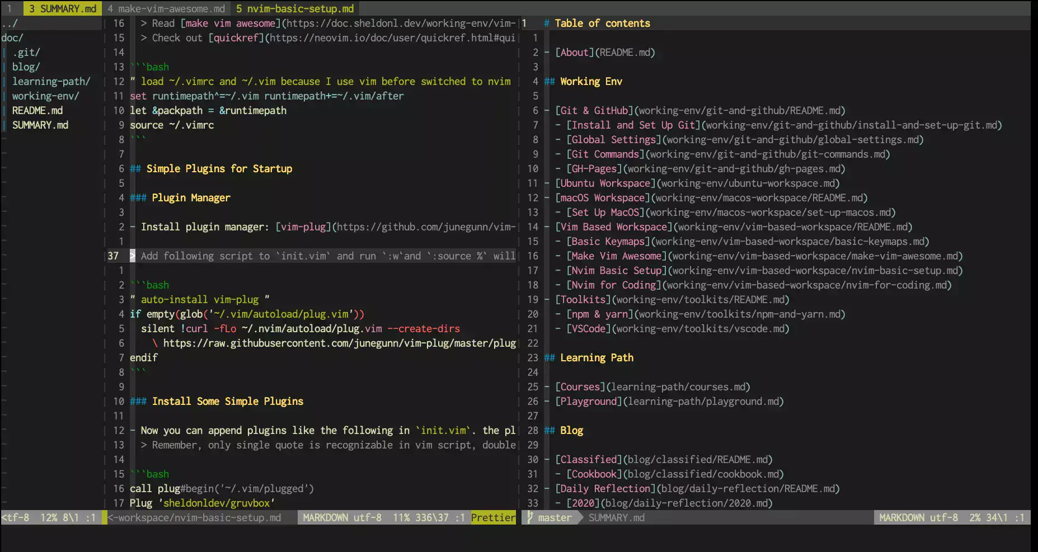Click the fold marker at line 37
The width and height of the screenshot is (1038, 552).
tap(133, 256)
